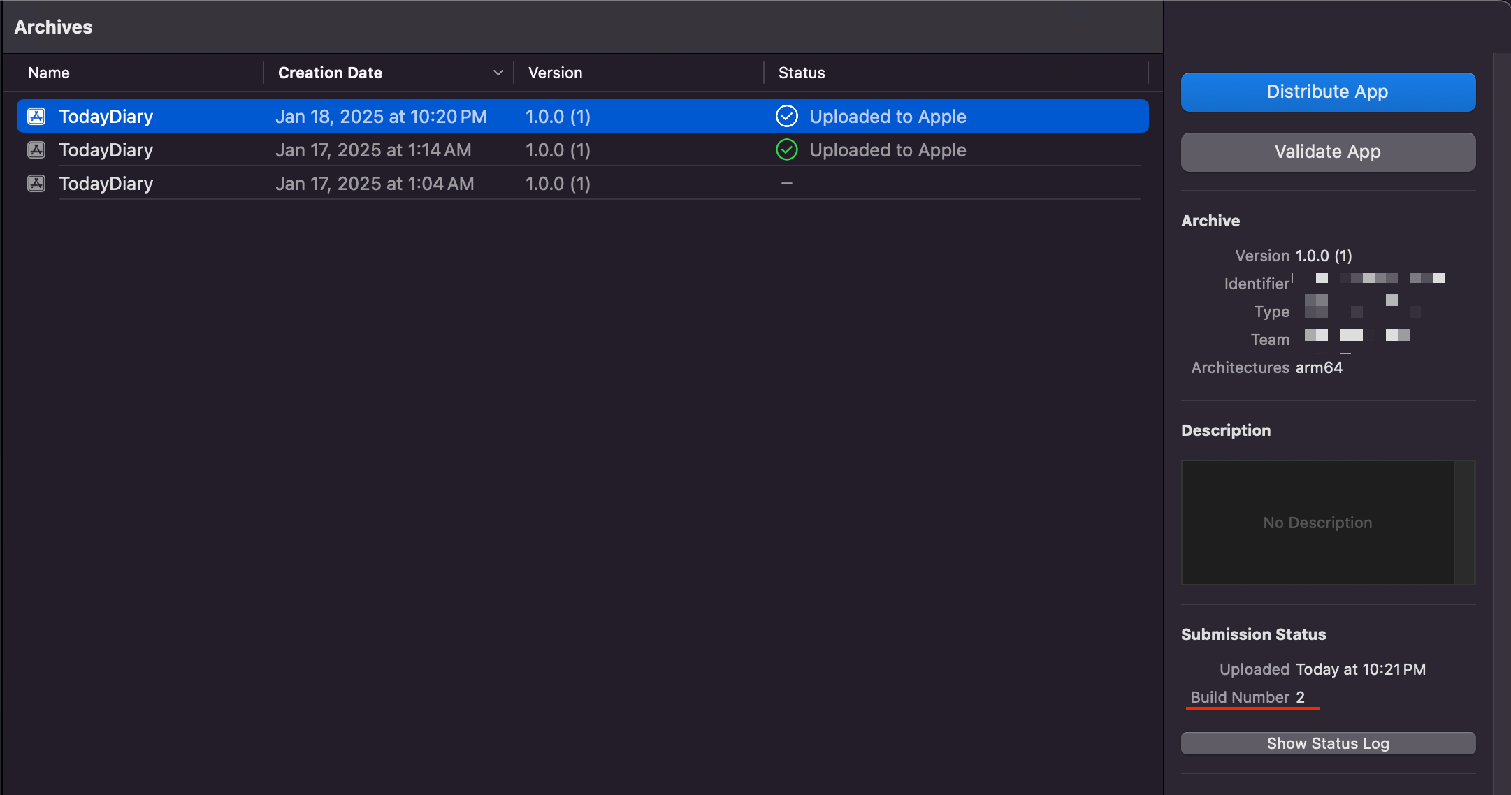Click Architectures arm64 value
The width and height of the screenshot is (1511, 795).
point(1319,367)
